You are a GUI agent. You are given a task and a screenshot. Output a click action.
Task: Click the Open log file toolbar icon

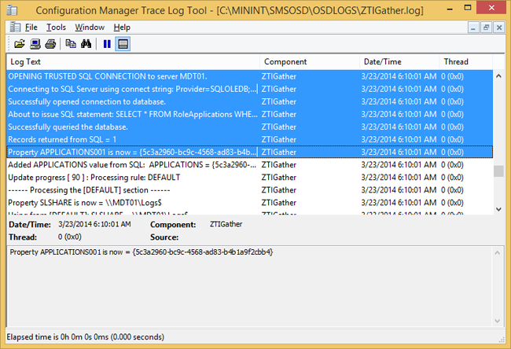pos(20,44)
